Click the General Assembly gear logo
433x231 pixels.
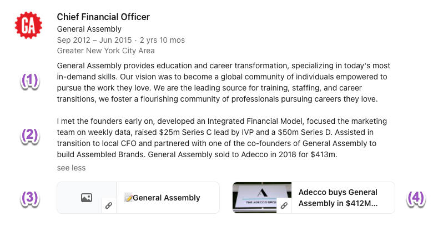pyautogui.click(x=27, y=25)
